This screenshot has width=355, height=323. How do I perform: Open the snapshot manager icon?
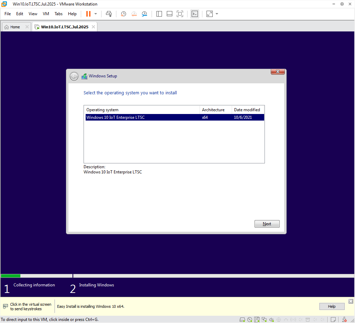144,14
